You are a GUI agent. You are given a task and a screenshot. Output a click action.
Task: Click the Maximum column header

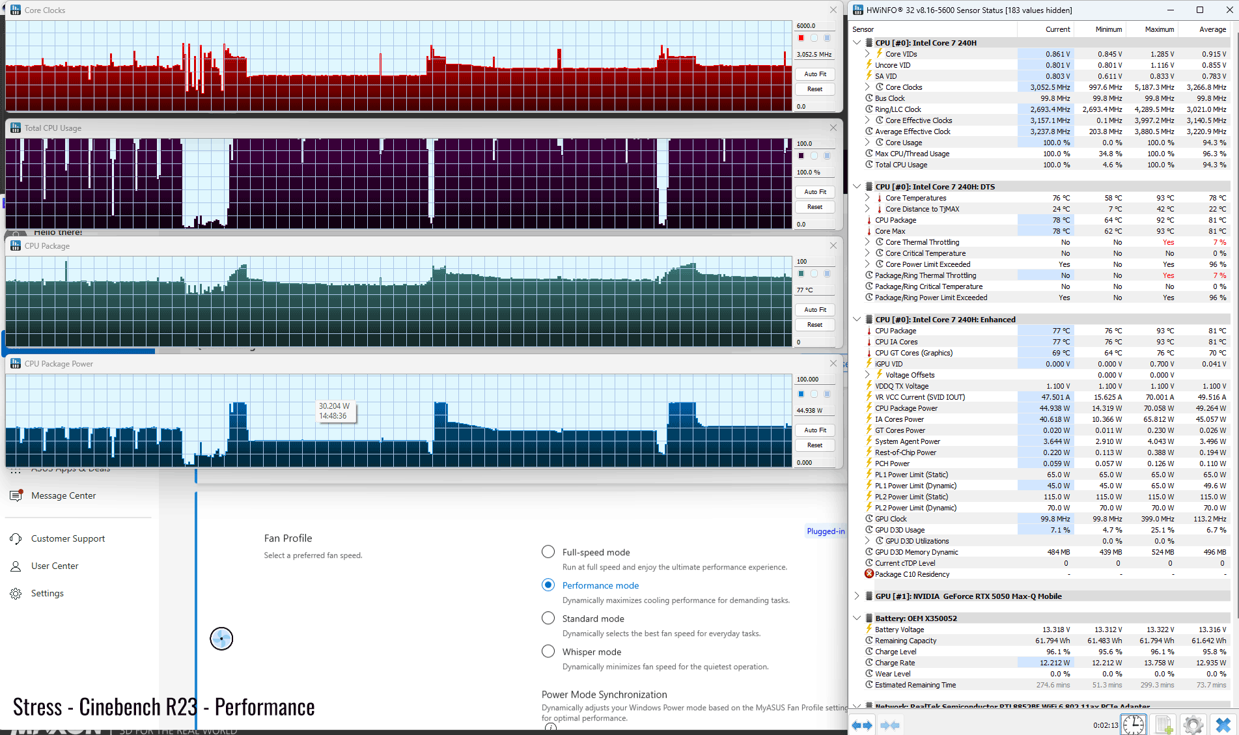1152,29
